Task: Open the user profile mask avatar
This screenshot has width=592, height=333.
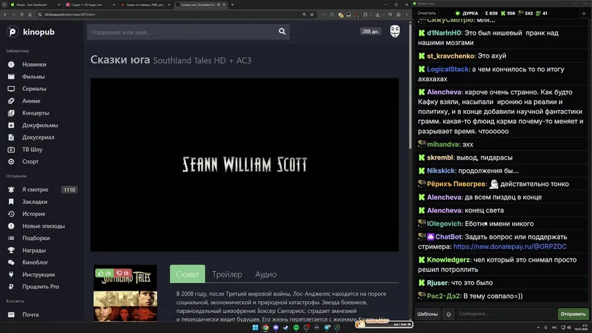Action: (394, 31)
